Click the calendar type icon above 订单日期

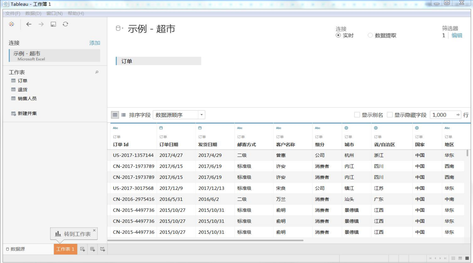161,128
